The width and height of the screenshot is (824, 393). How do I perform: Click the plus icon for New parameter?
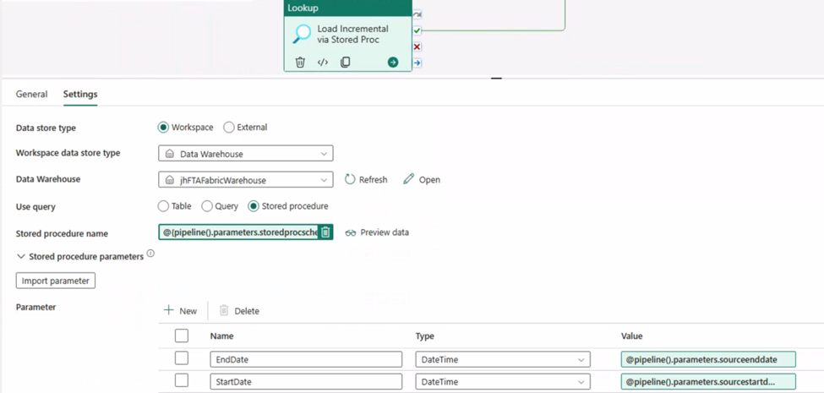coord(169,310)
